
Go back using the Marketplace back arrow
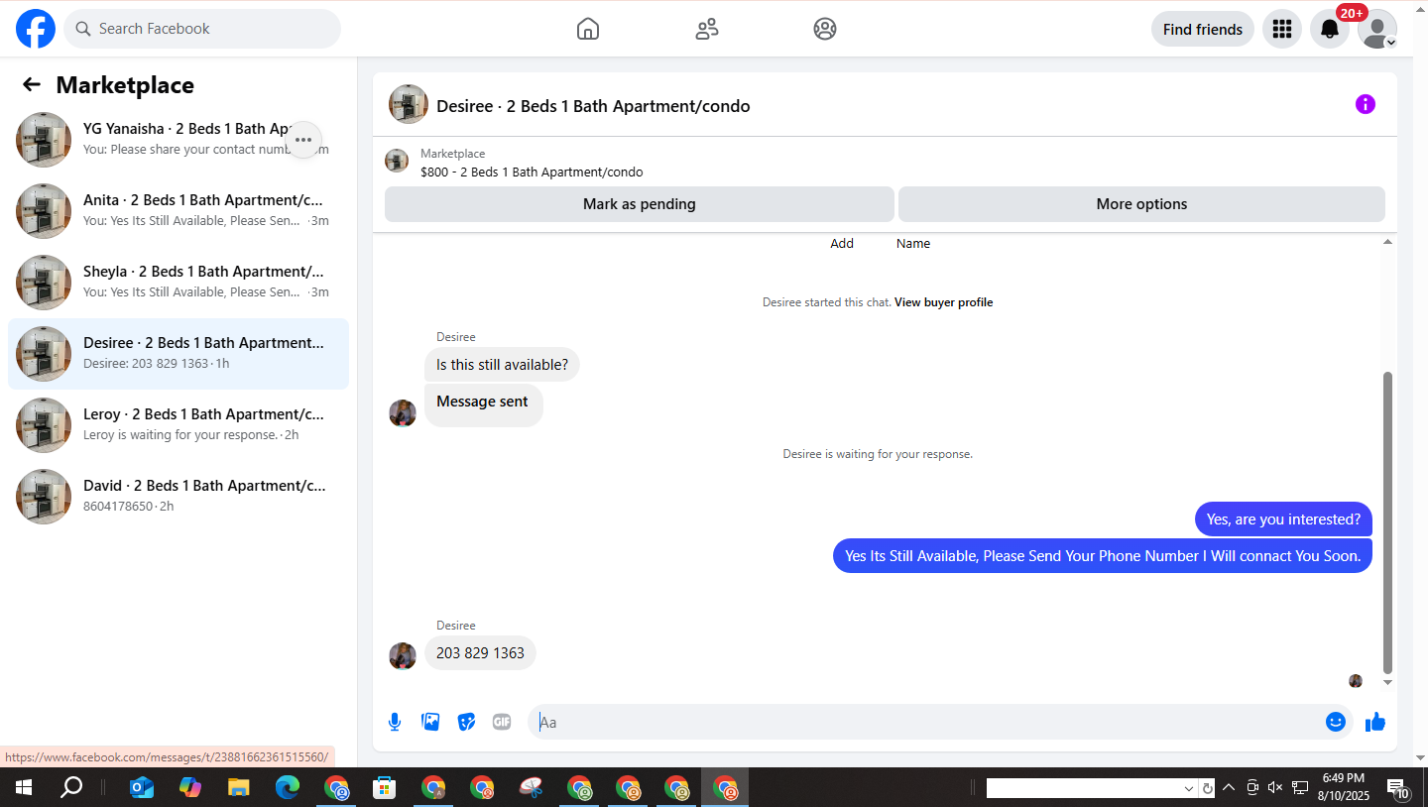pos(32,85)
